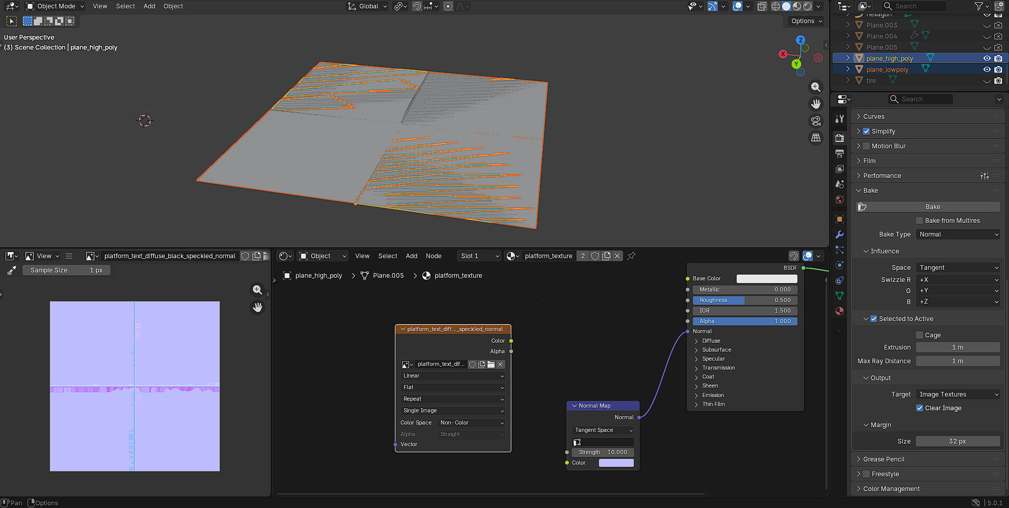Select rendered viewport shading sphere icon

(x=807, y=6)
